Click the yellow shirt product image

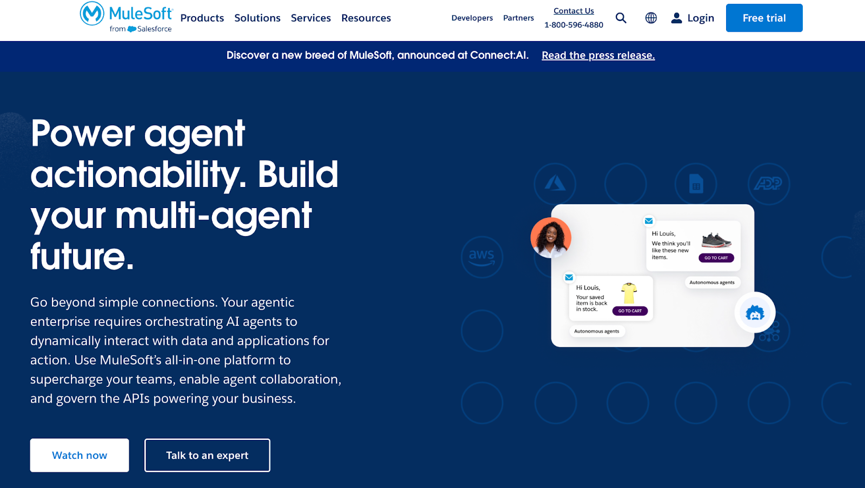629,293
